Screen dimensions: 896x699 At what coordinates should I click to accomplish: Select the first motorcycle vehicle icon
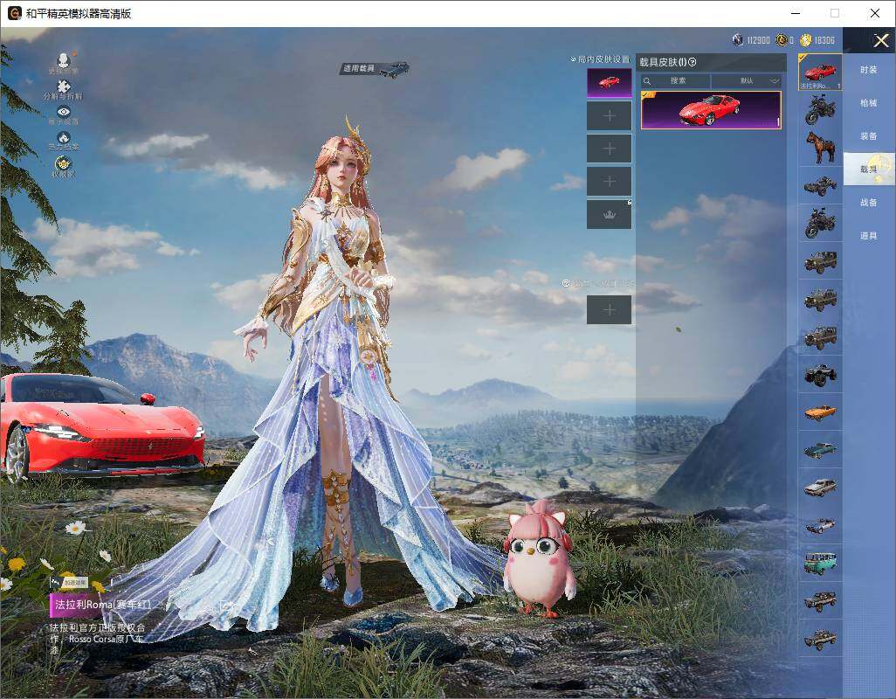click(x=820, y=110)
